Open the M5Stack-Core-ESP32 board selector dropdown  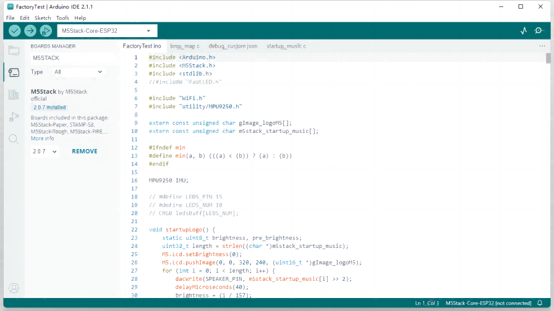(107, 31)
